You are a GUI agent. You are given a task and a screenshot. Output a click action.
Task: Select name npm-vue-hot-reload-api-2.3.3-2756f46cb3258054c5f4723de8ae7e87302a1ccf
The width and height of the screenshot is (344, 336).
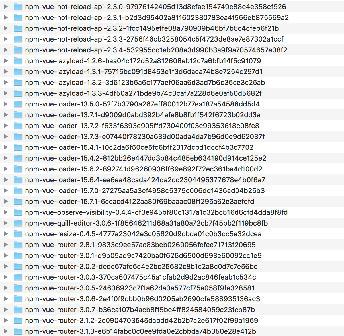(x=154, y=39)
